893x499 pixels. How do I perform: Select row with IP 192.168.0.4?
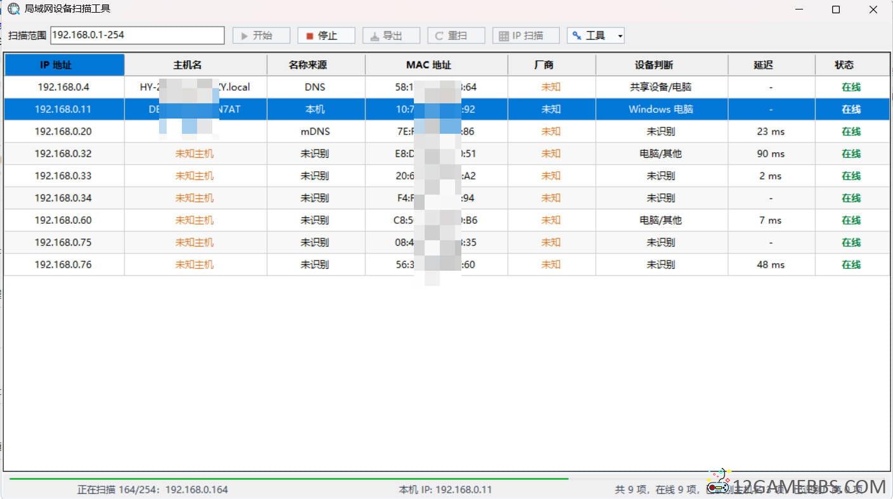tap(447, 87)
